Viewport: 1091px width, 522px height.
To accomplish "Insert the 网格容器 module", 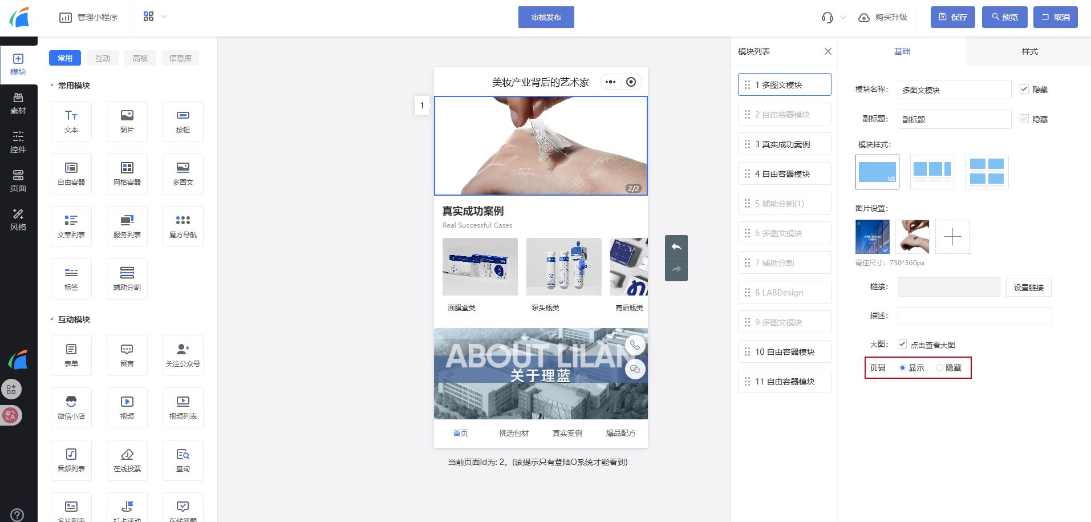I will [x=127, y=174].
